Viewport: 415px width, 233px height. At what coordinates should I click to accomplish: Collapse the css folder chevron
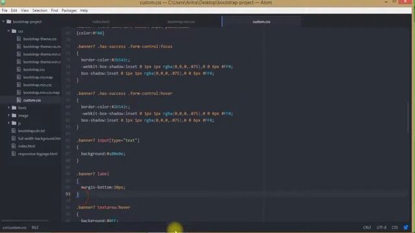pyautogui.click(x=8, y=31)
